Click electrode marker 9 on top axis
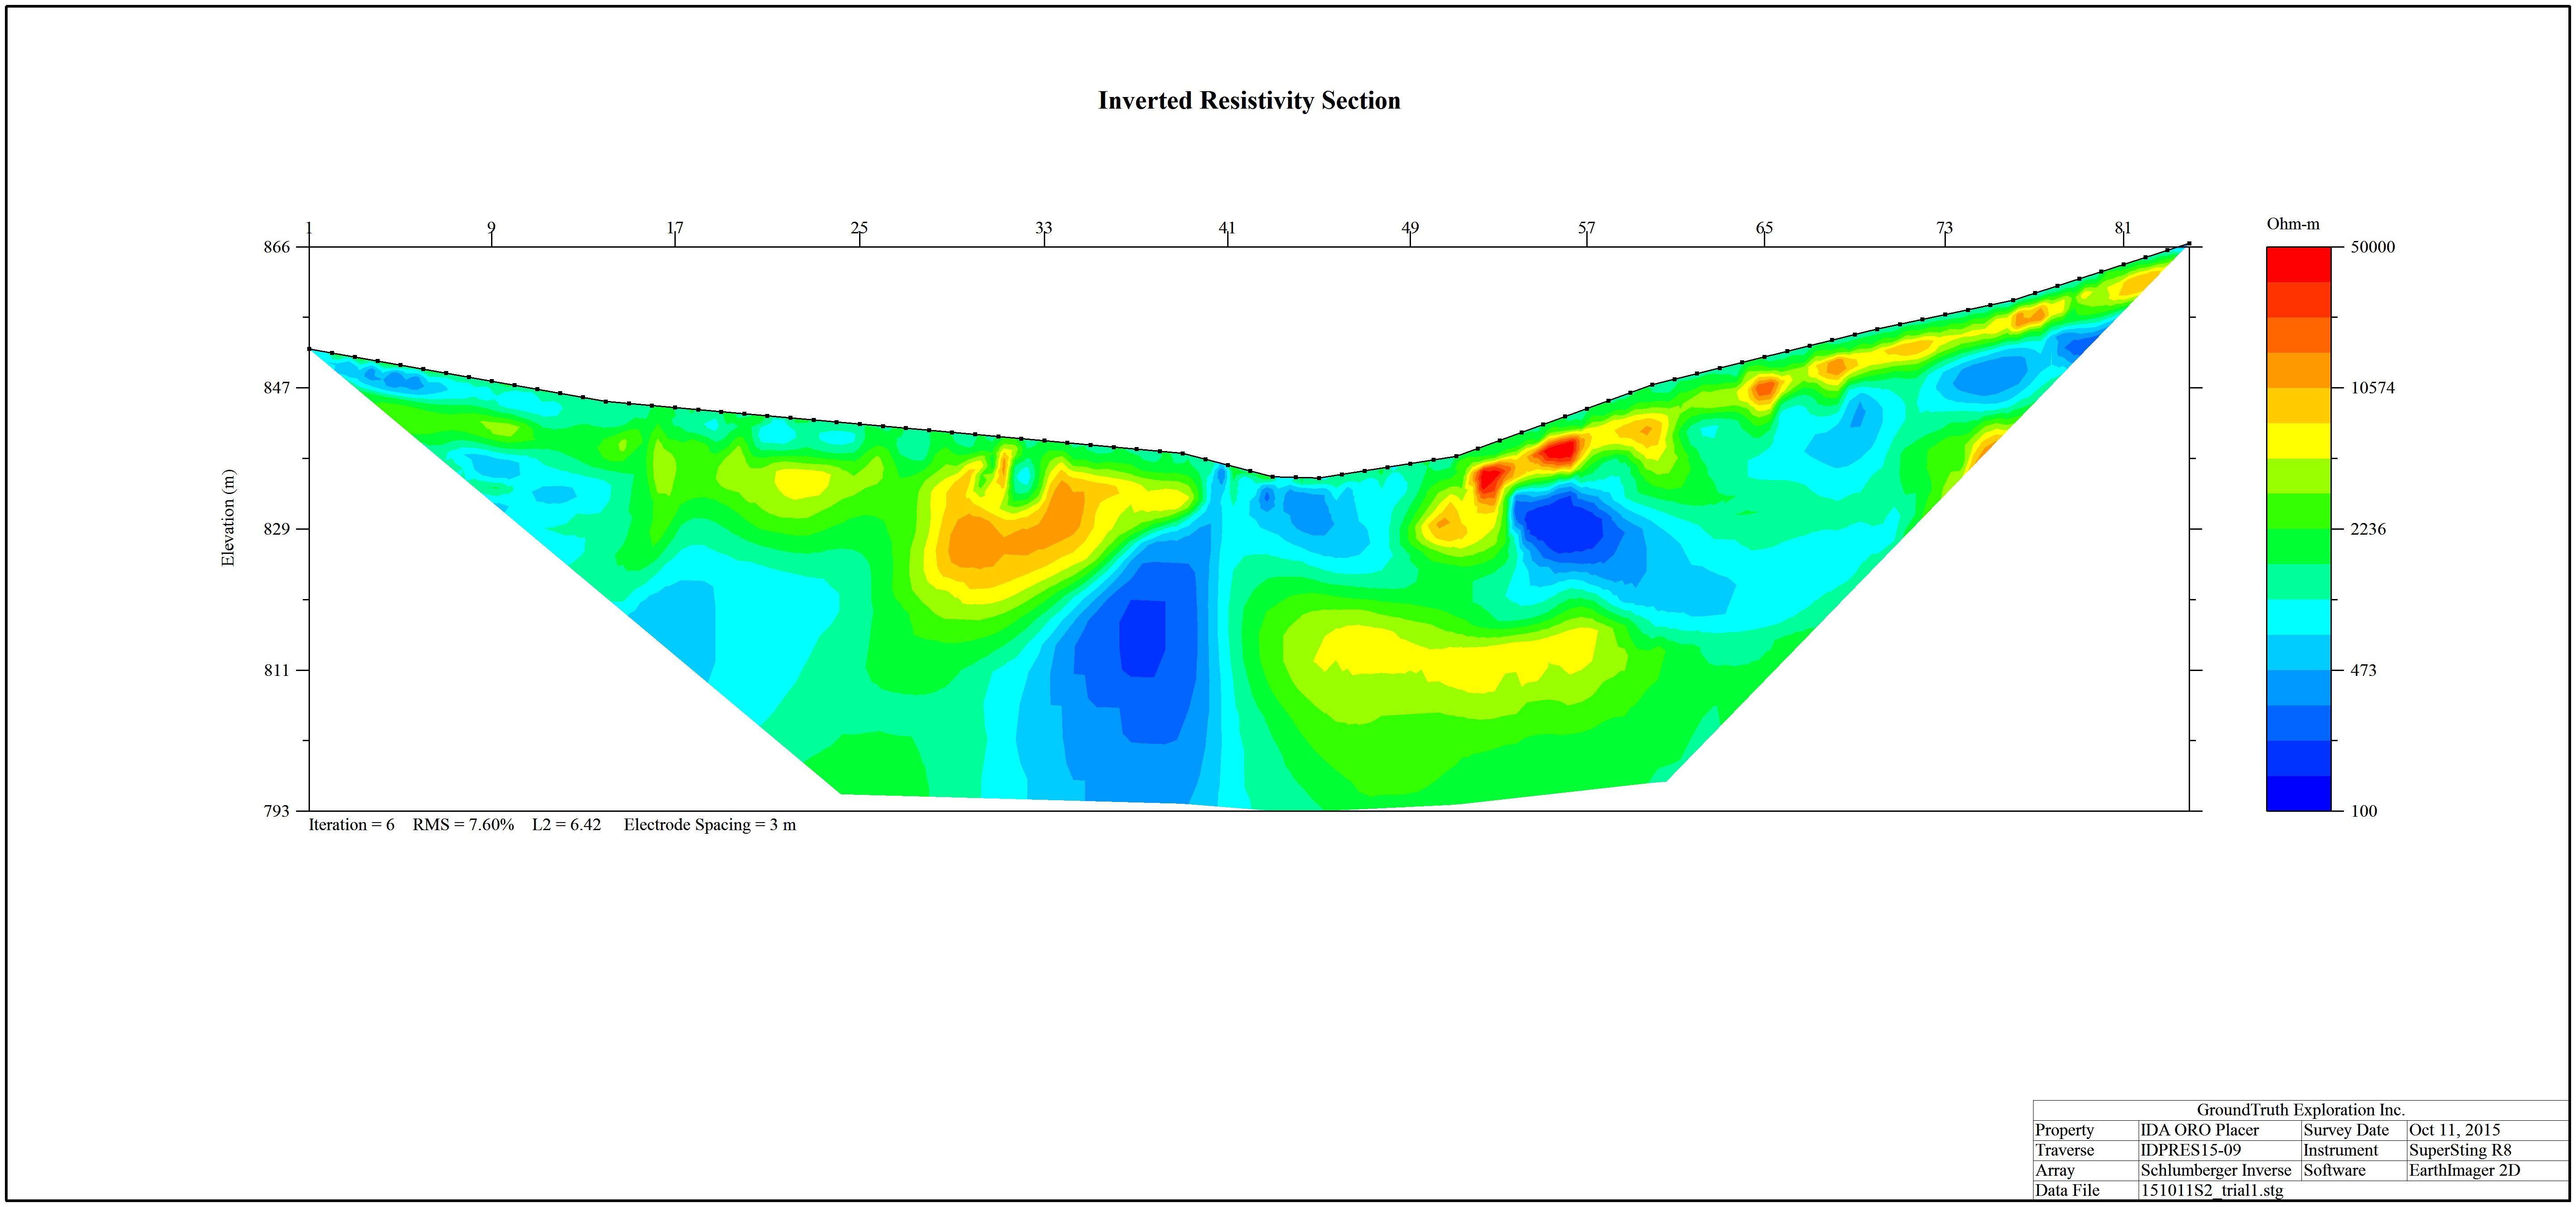The width and height of the screenshot is (2576, 1207). [491, 228]
